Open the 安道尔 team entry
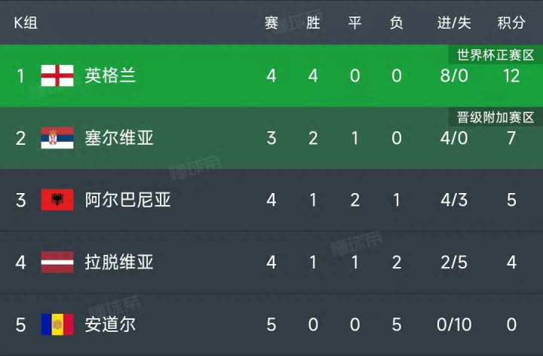This screenshot has width=543, height=356. click(x=110, y=324)
